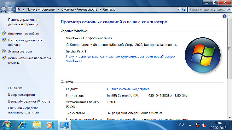Click the Start orb button
The image size is (232, 130).
[x=7, y=125]
